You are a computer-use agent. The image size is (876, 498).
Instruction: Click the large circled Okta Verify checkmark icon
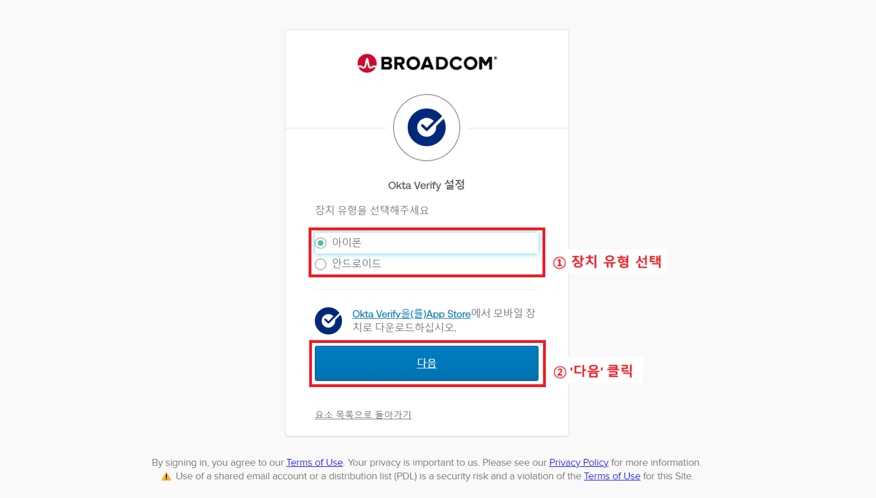pyautogui.click(x=426, y=128)
